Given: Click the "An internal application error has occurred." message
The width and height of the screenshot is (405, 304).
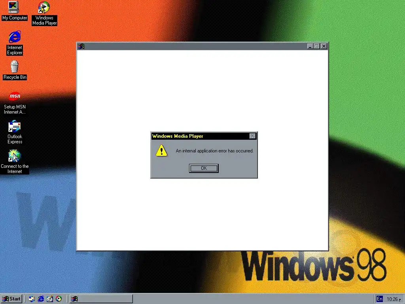Looking at the screenshot, I should pyautogui.click(x=214, y=151).
